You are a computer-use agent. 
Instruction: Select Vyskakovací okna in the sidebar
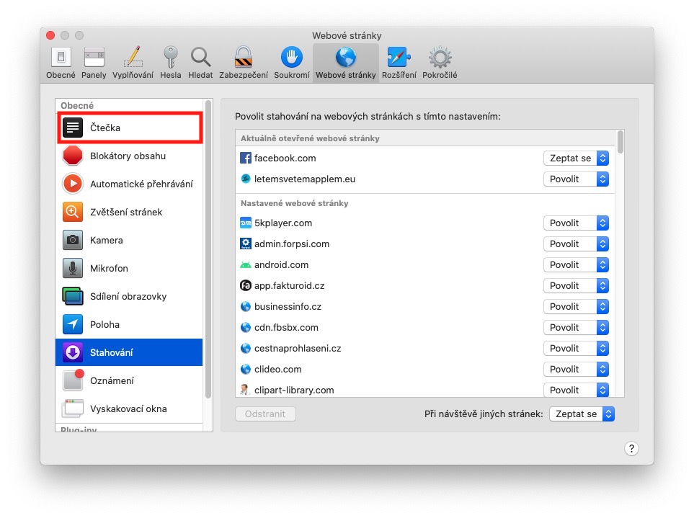(129, 408)
